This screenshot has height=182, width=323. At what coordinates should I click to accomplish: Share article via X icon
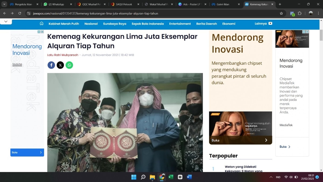tap(60, 65)
